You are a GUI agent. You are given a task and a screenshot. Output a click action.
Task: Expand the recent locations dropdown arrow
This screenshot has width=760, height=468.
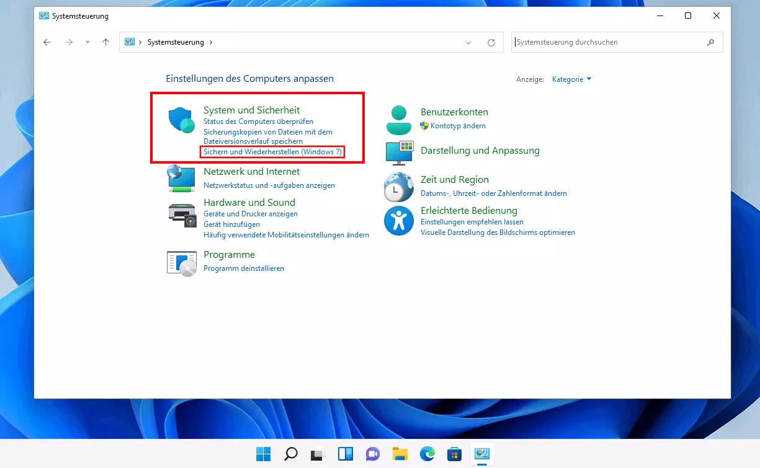[87, 42]
